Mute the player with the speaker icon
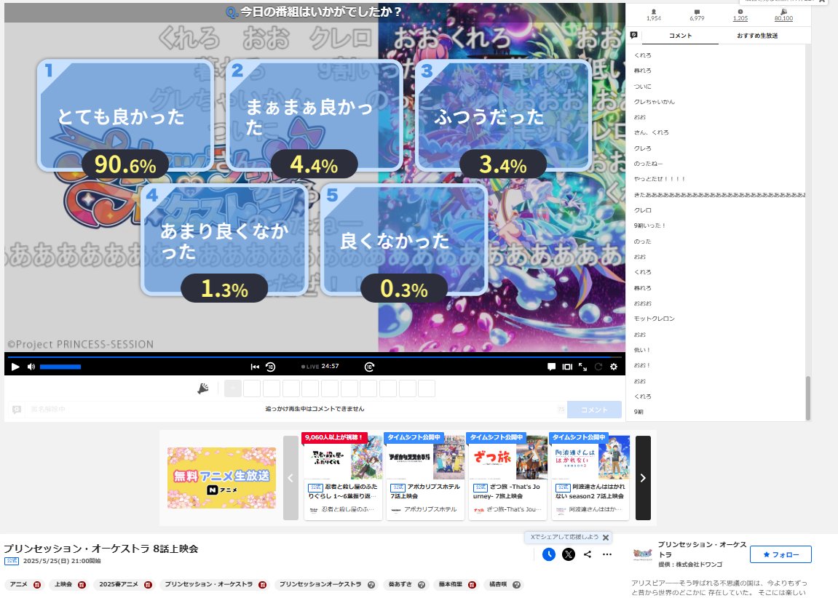The height and width of the screenshot is (598, 838). click(31, 367)
